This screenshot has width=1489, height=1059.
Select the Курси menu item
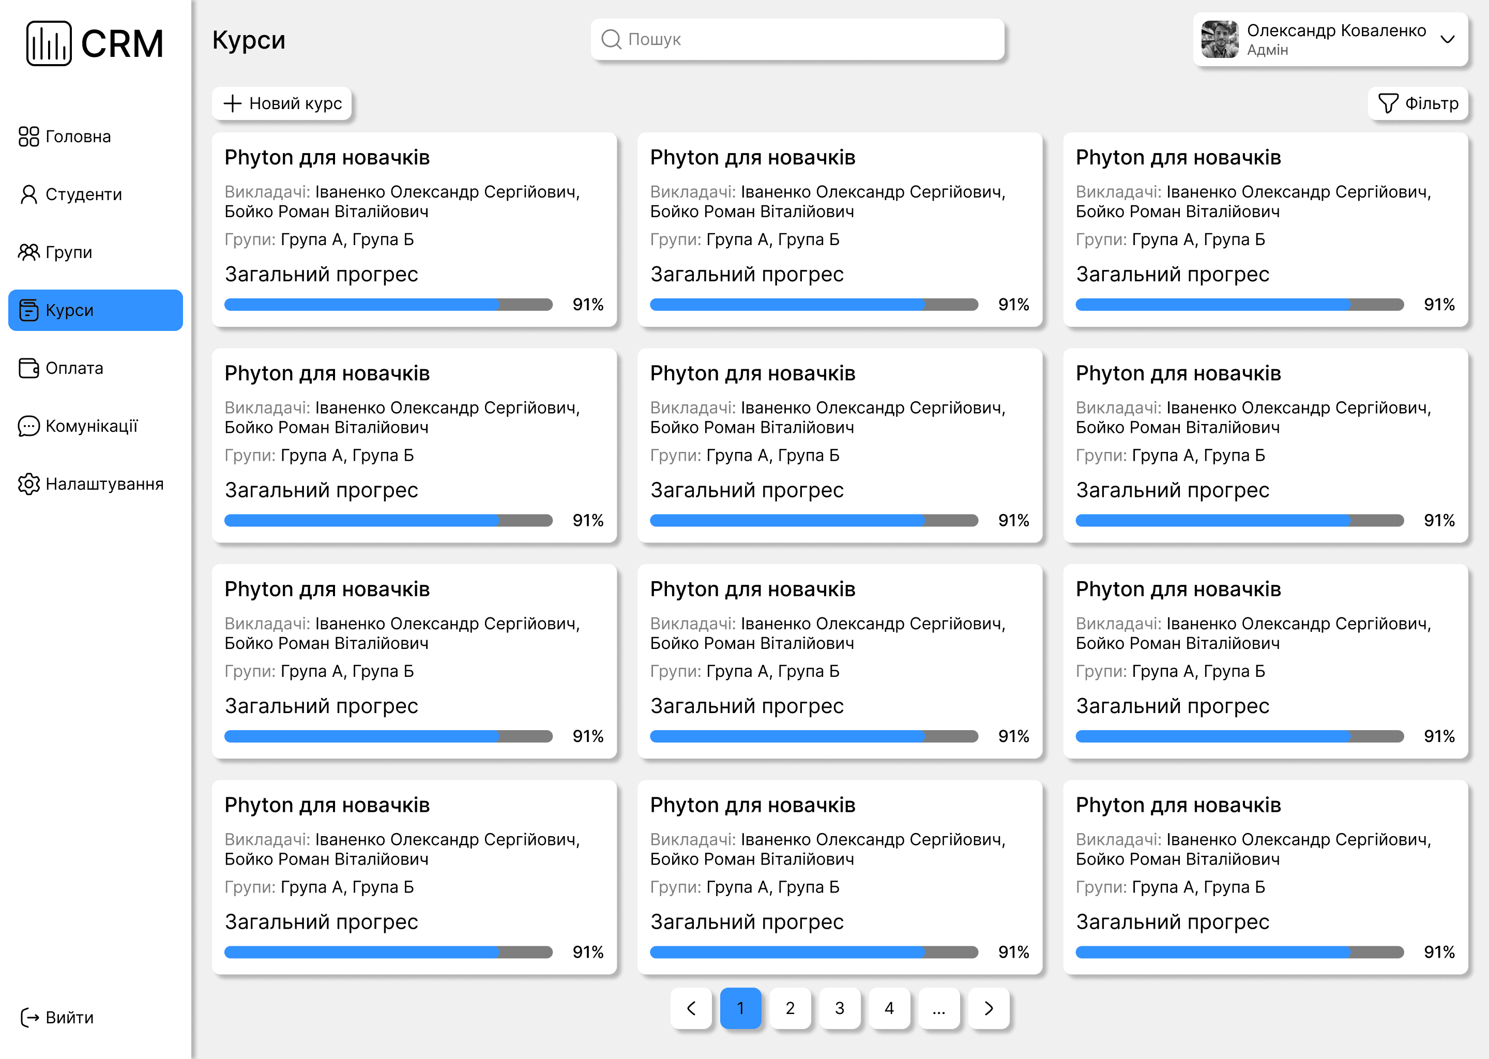95,310
